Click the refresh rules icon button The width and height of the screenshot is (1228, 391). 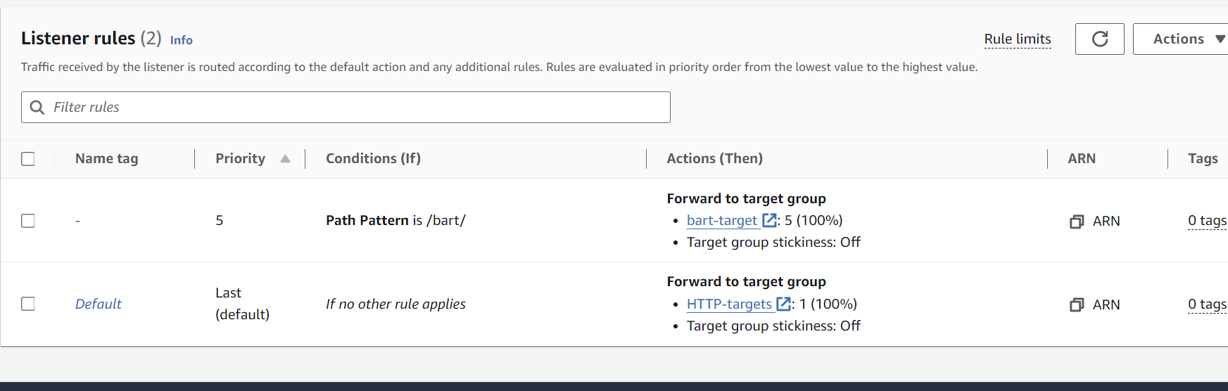[x=1099, y=39]
